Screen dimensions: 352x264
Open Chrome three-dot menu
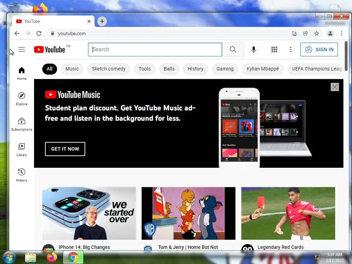click(x=341, y=33)
